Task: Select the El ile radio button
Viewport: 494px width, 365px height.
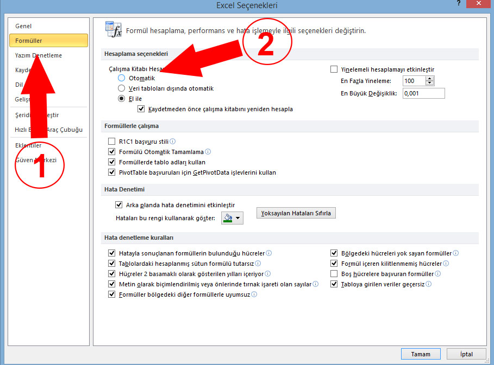Action: (x=121, y=99)
